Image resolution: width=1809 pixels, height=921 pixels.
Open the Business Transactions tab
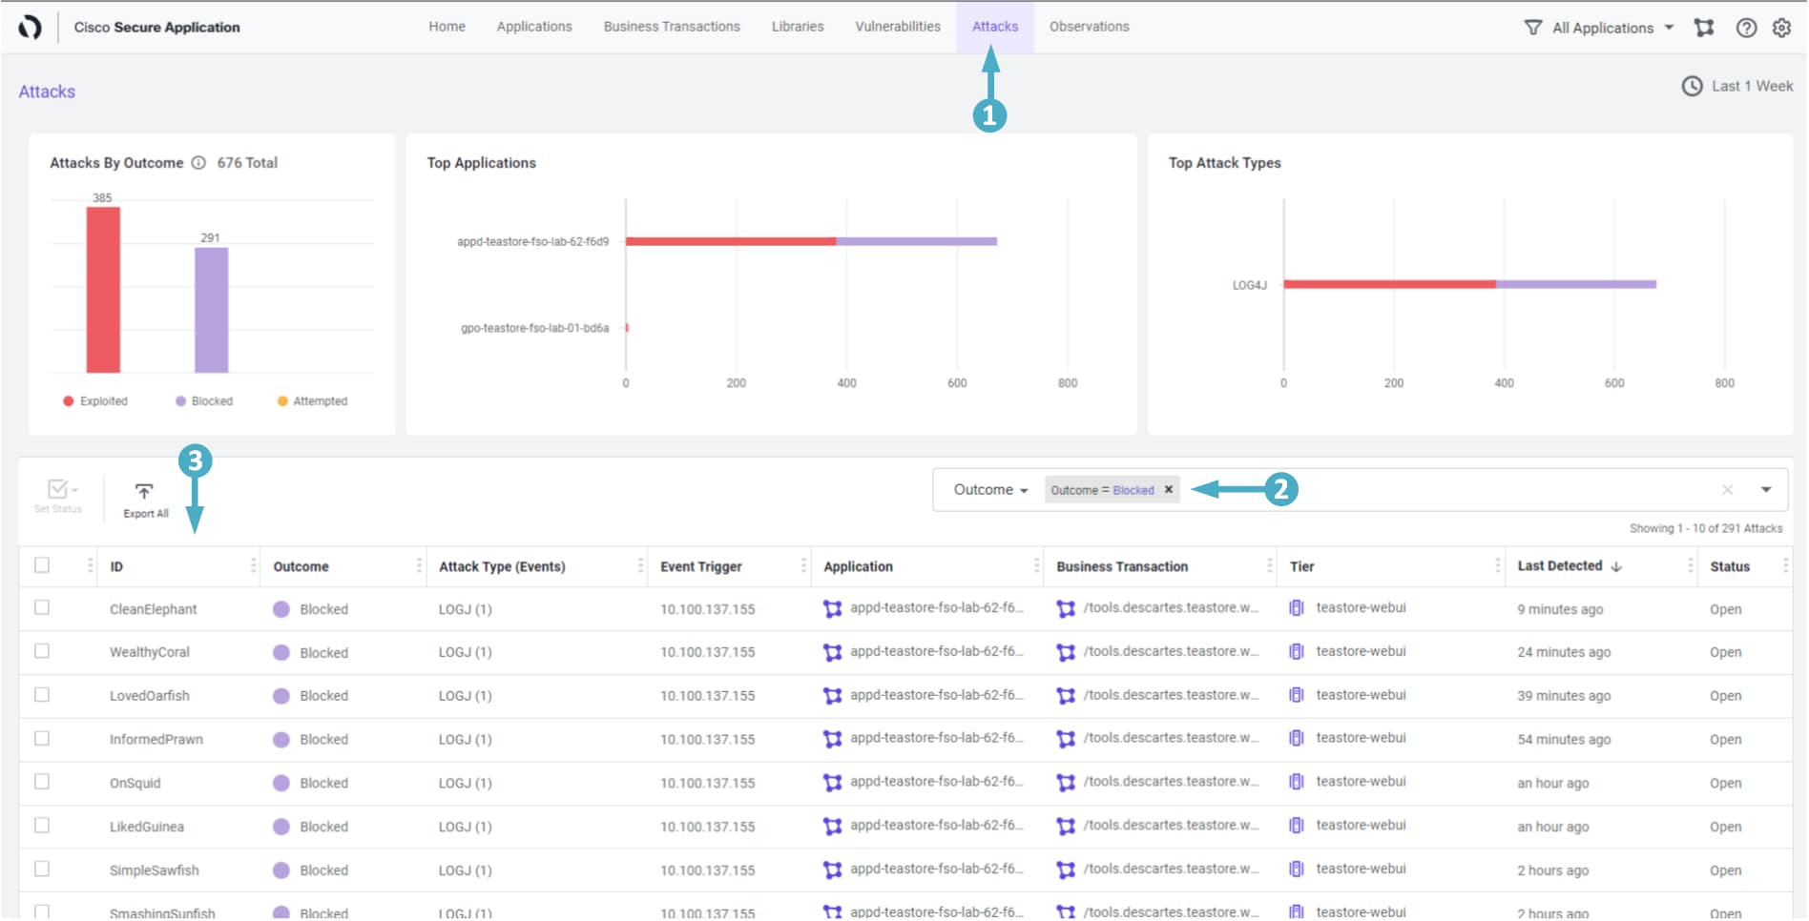click(671, 27)
